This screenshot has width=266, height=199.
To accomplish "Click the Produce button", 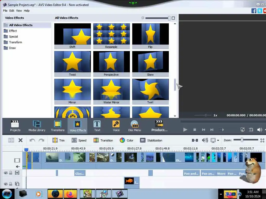I will [x=159, y=126].
